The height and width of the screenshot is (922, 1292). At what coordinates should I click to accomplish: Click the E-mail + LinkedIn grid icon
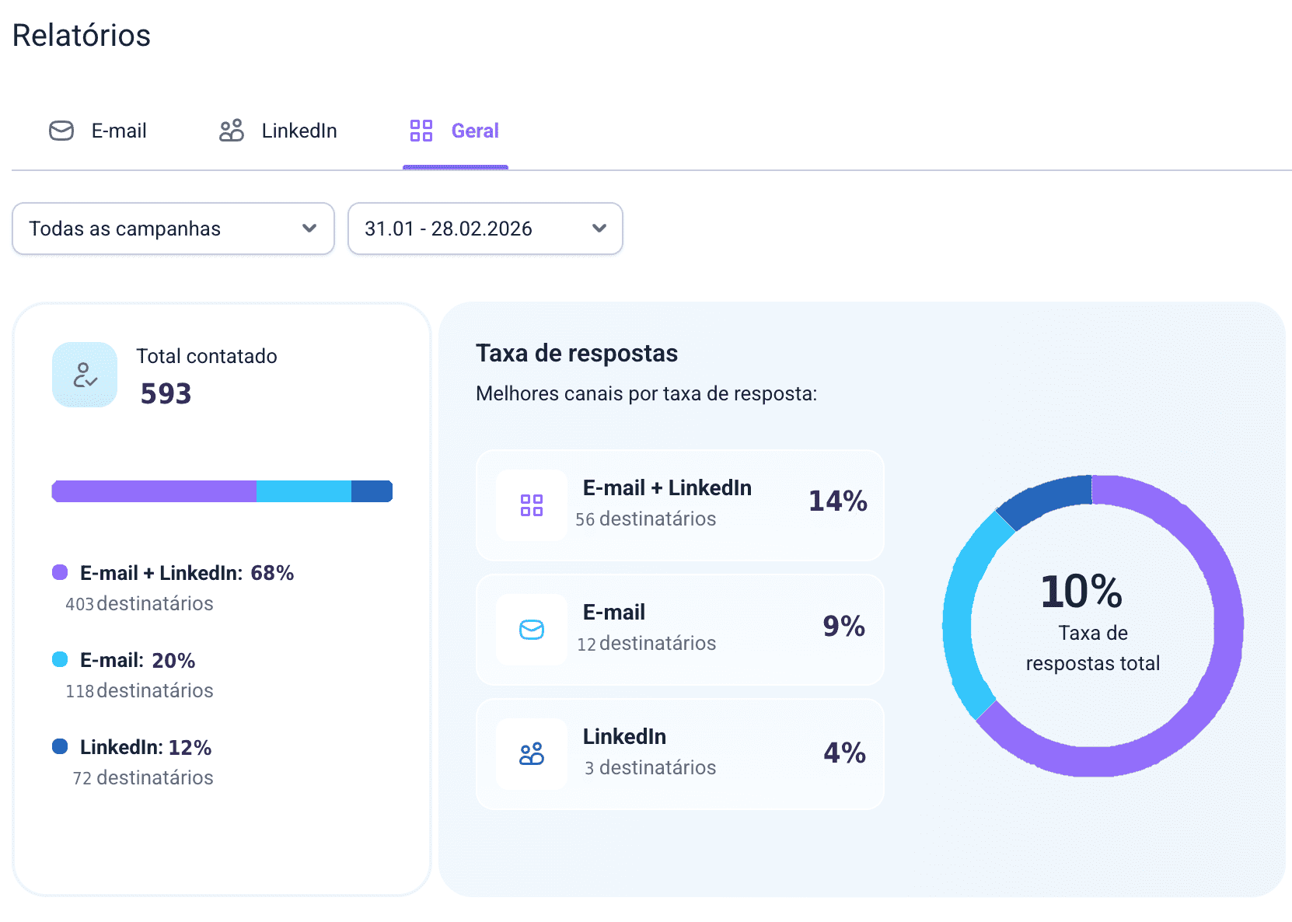point(532,505)
